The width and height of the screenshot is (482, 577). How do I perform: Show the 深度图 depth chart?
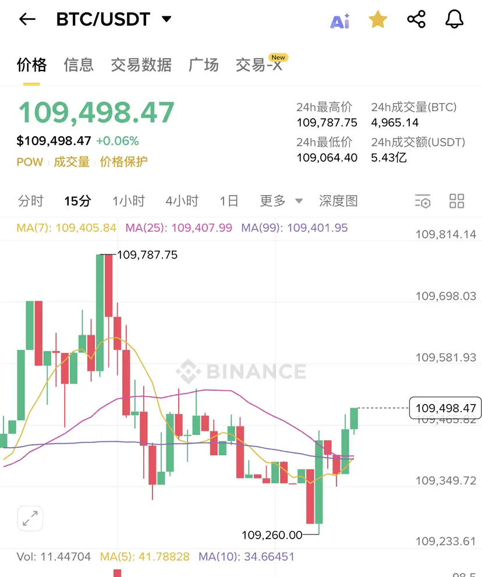(x=338, y=201)
